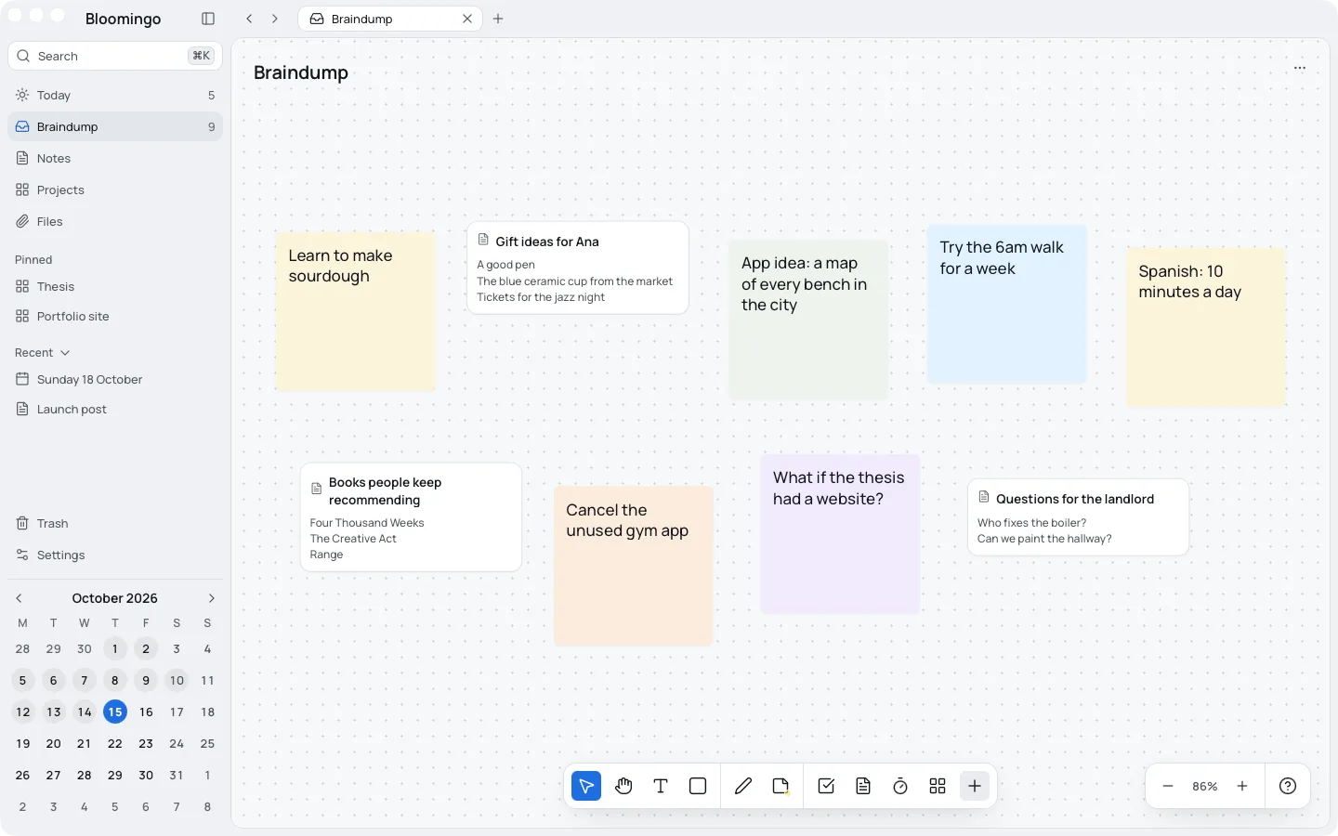The image size is (1338, 836).
Task: Open Settings in the sidebar
Action: point(115,555)
